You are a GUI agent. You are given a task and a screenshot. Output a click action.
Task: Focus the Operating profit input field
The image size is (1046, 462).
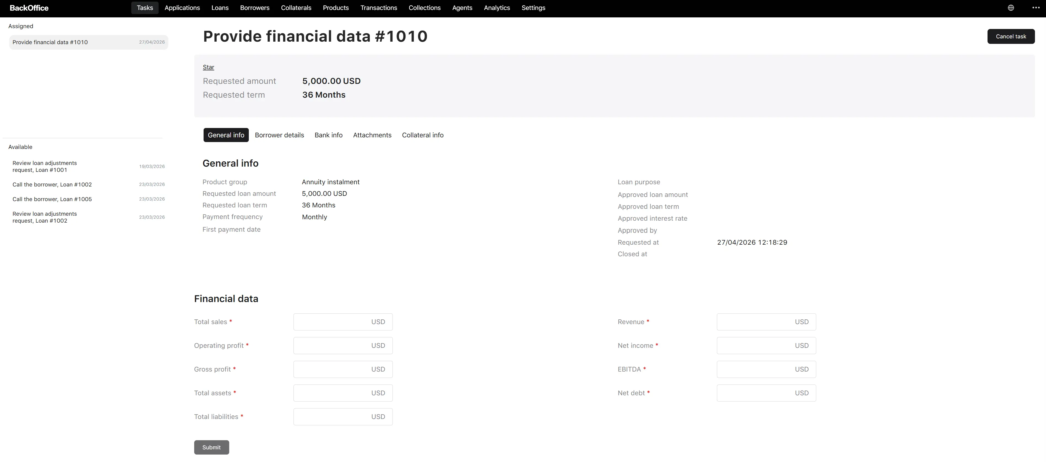[343, 346]
